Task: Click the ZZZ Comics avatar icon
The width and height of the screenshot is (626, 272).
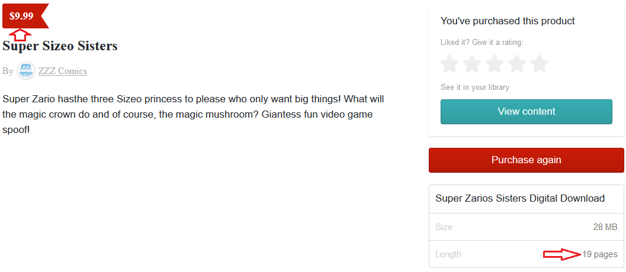Action: click(x=25, y=71)
